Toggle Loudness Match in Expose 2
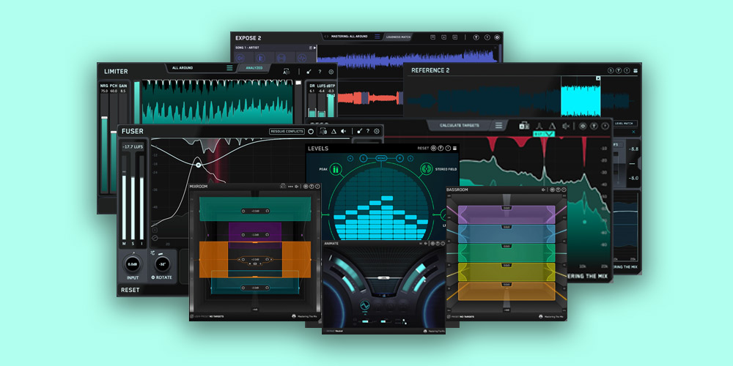 [399, 36]
